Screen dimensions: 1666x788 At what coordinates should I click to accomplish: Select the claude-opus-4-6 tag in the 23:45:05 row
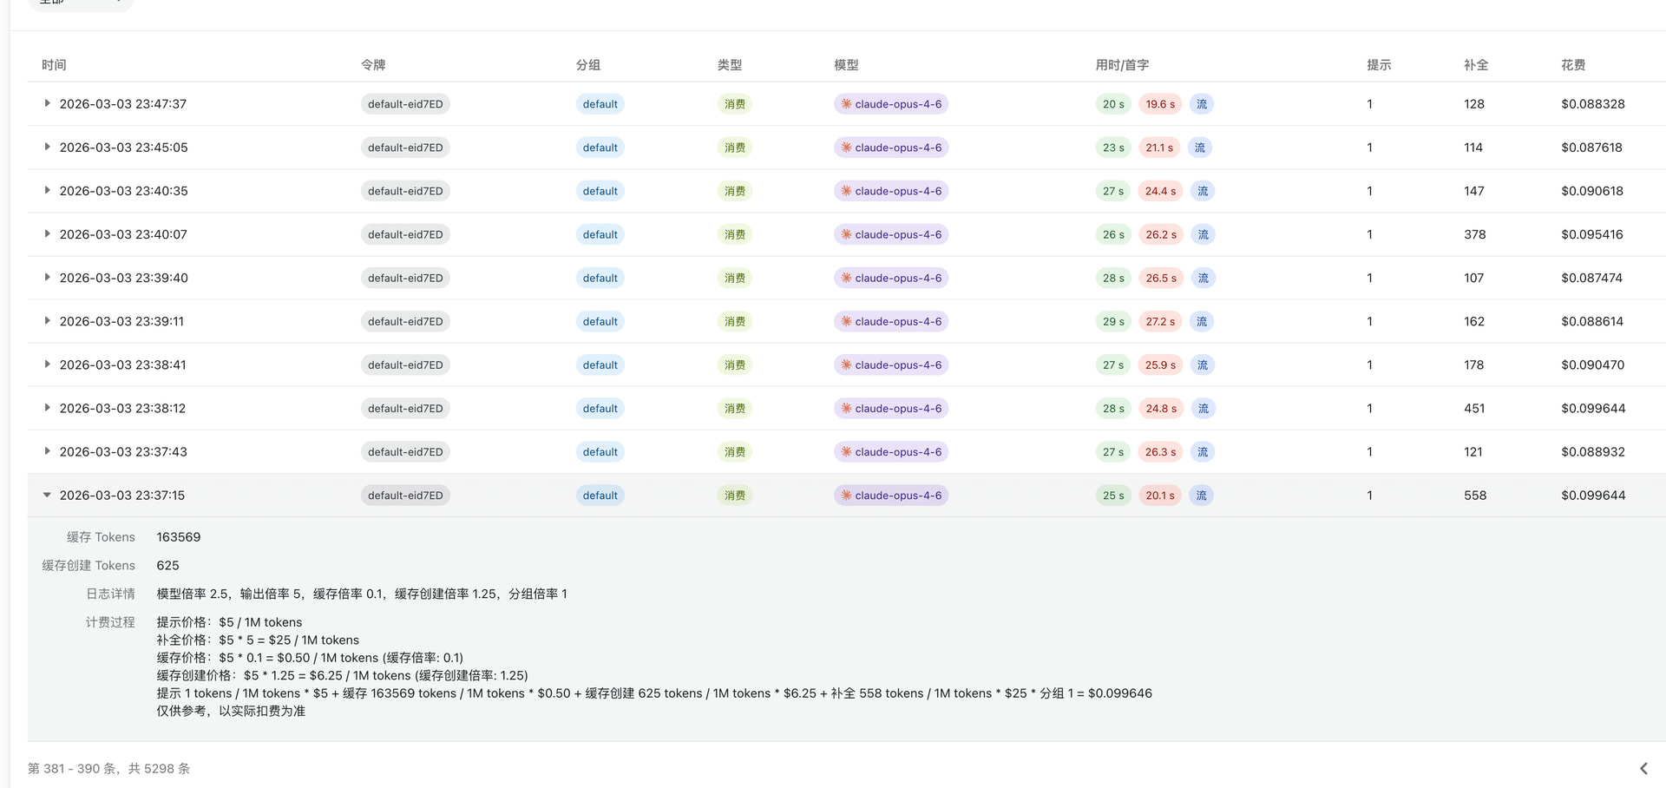[891, 148]
